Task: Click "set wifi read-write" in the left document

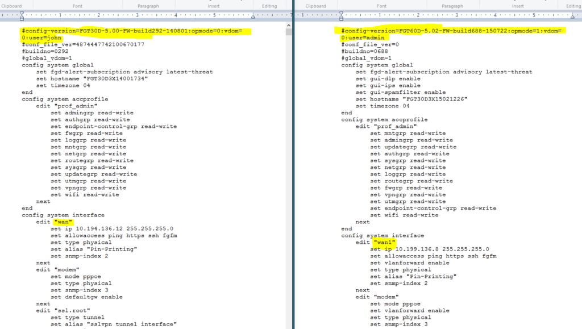Action: pos(85,195)
